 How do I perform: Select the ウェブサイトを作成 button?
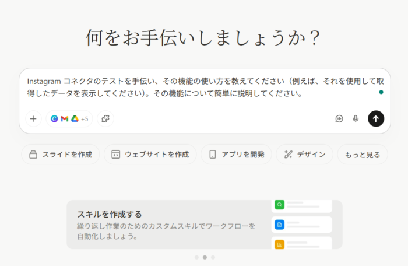(x=150, y=155)
